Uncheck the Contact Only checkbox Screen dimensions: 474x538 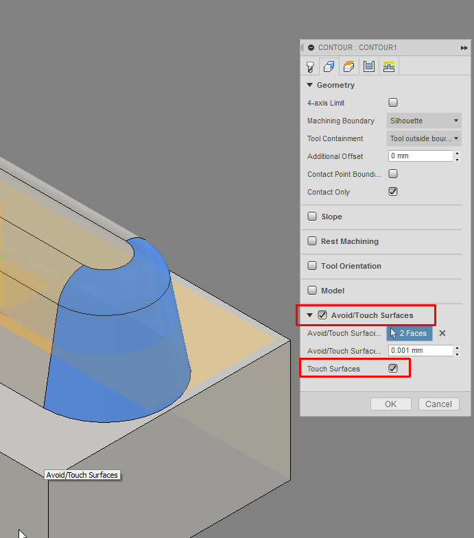[393, 192]
